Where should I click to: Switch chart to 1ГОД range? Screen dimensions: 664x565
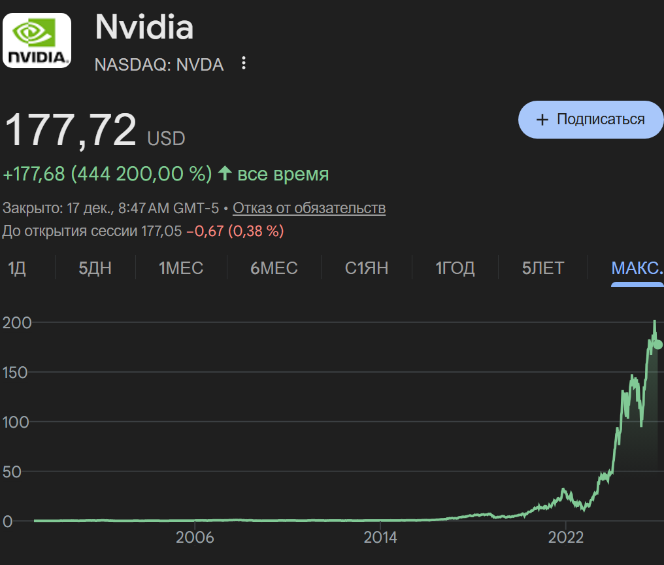455,268
